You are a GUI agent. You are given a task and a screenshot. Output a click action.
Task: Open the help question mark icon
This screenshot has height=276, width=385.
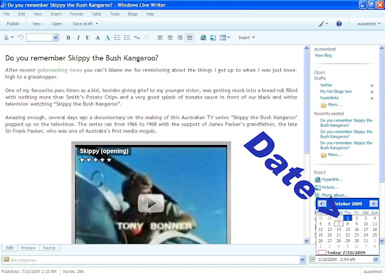339,24
